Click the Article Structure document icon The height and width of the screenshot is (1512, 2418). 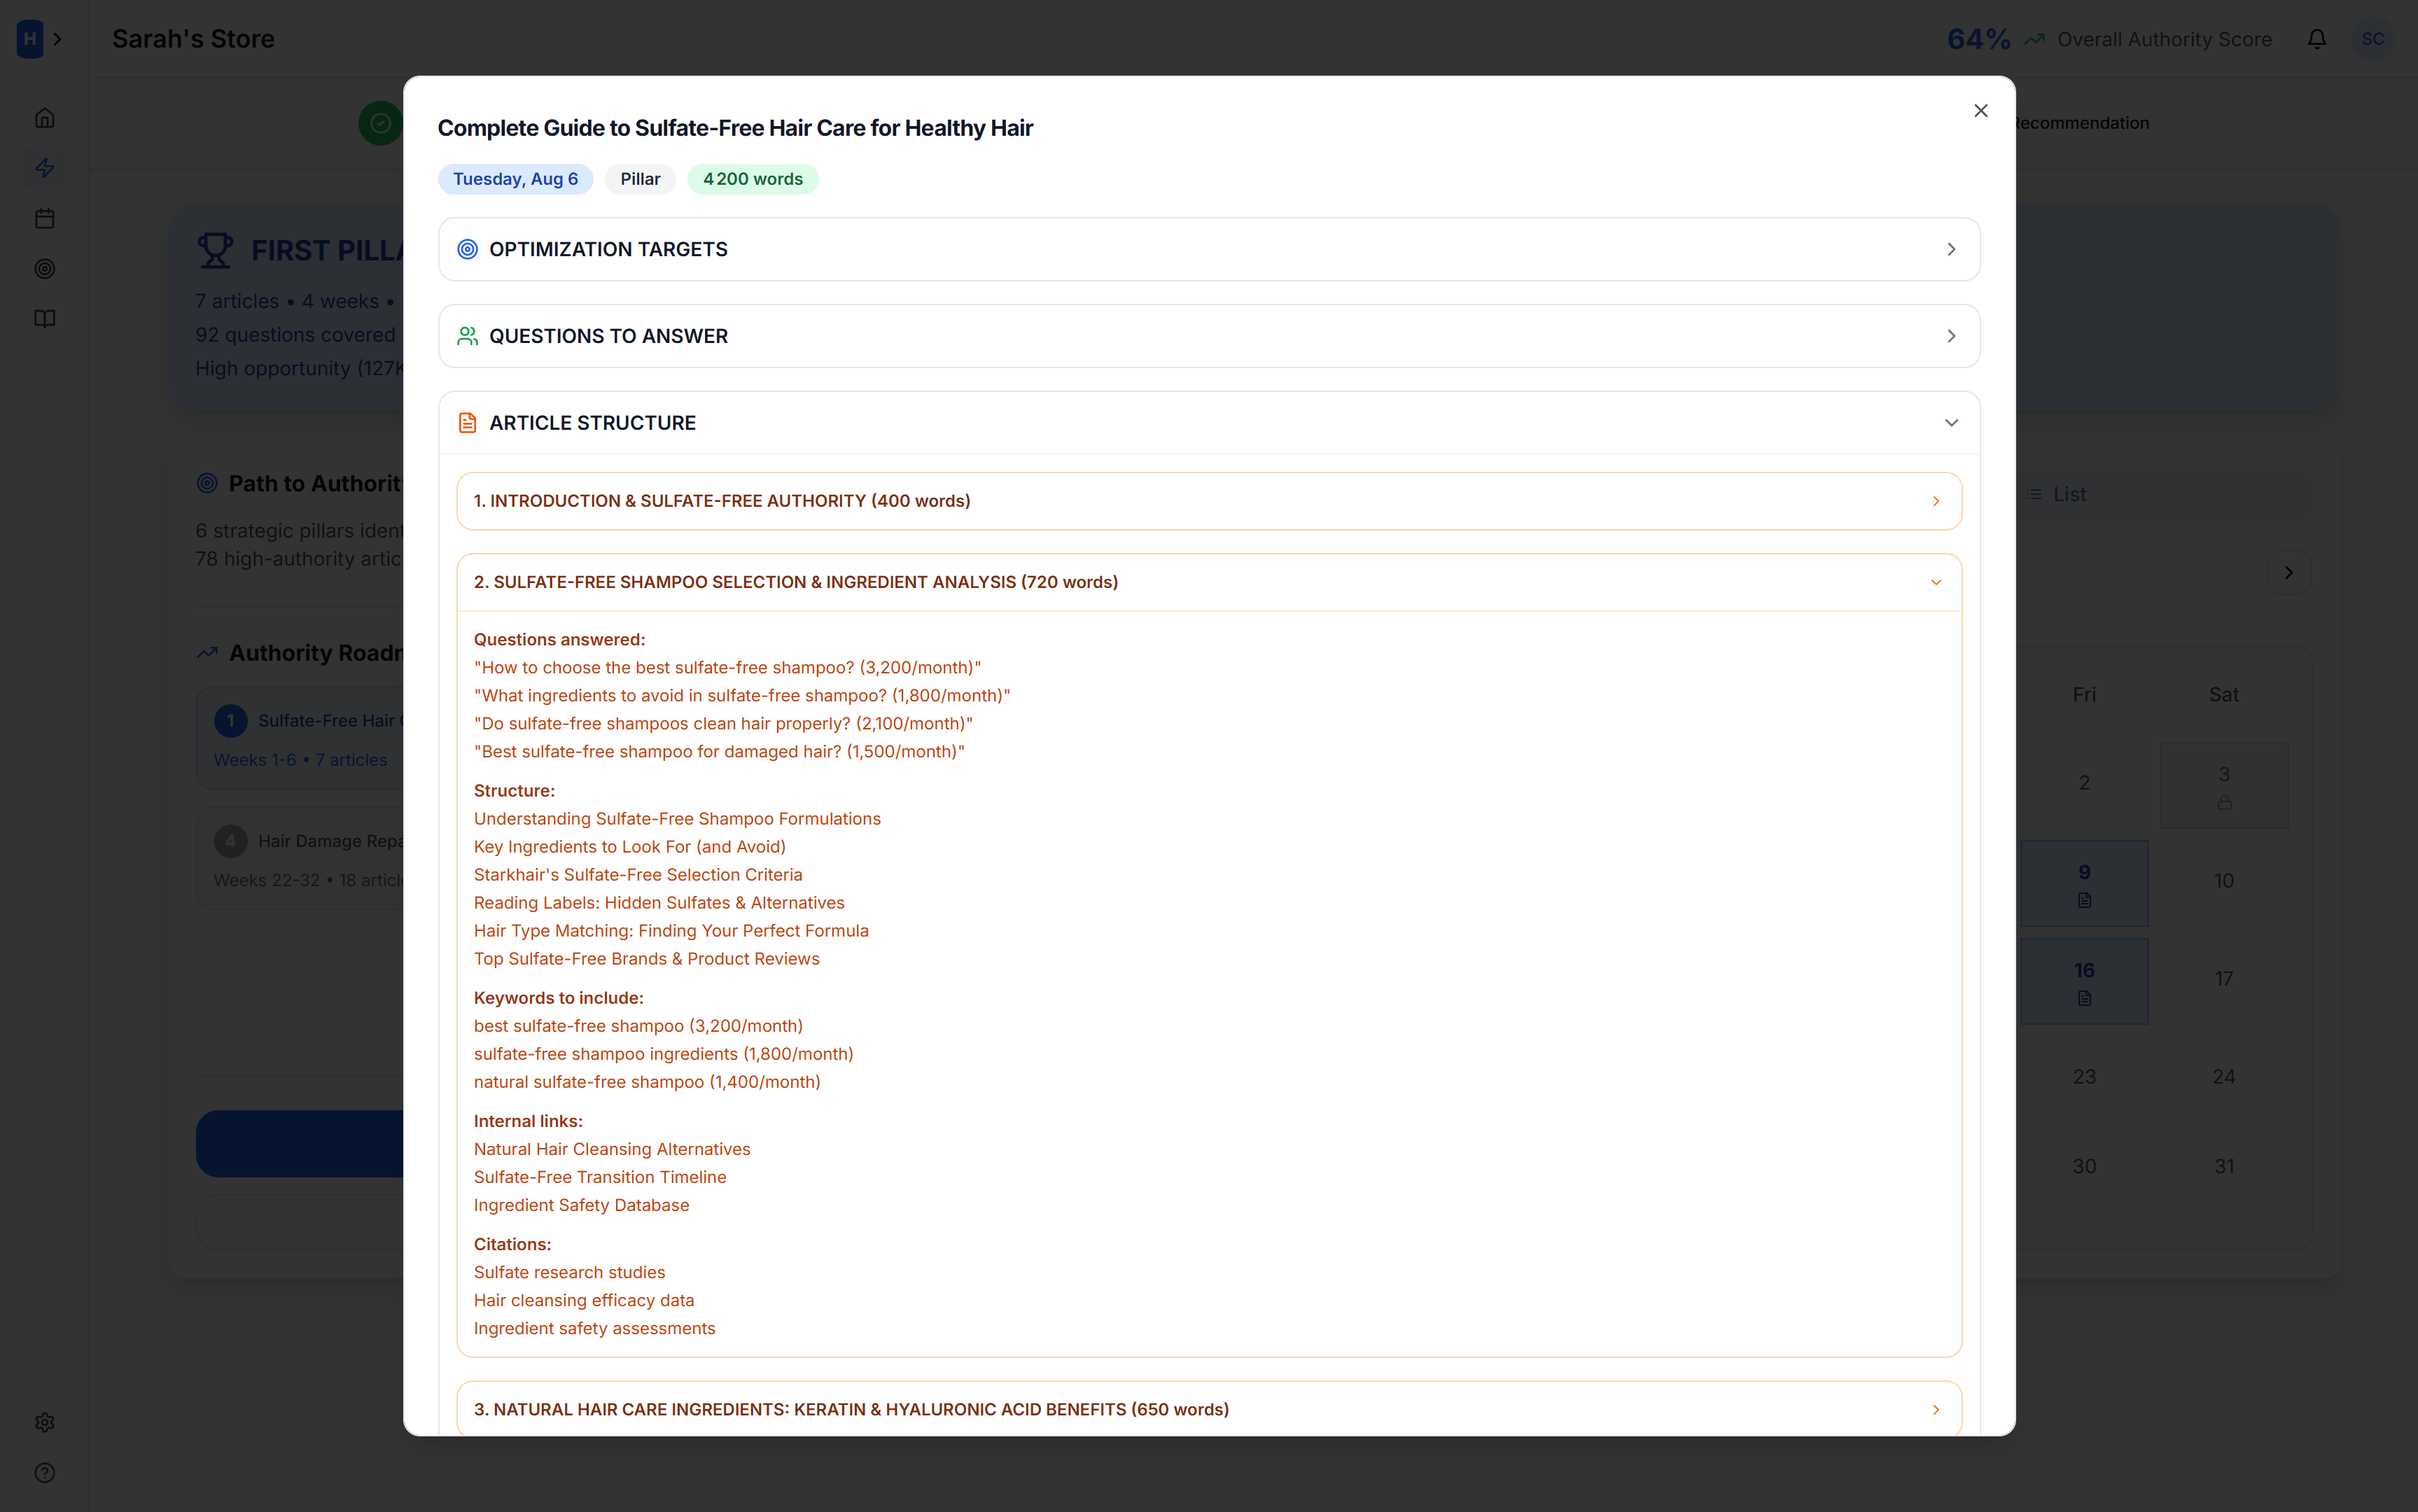pyautogui.click(x=467, y=423)
